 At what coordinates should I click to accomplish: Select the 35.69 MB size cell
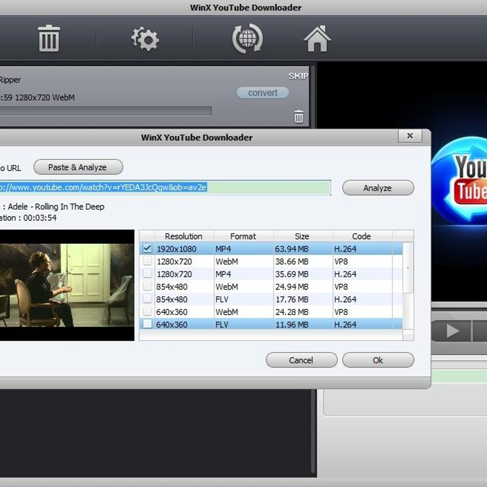(x=292, y=274)
